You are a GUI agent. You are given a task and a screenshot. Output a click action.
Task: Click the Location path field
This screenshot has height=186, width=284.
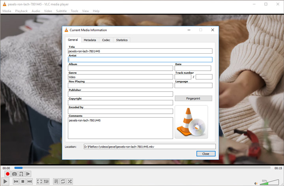149,147
